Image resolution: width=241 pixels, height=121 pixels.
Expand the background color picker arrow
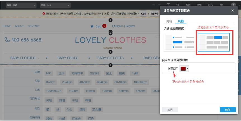pyautogui.click(x=187, y=68)
